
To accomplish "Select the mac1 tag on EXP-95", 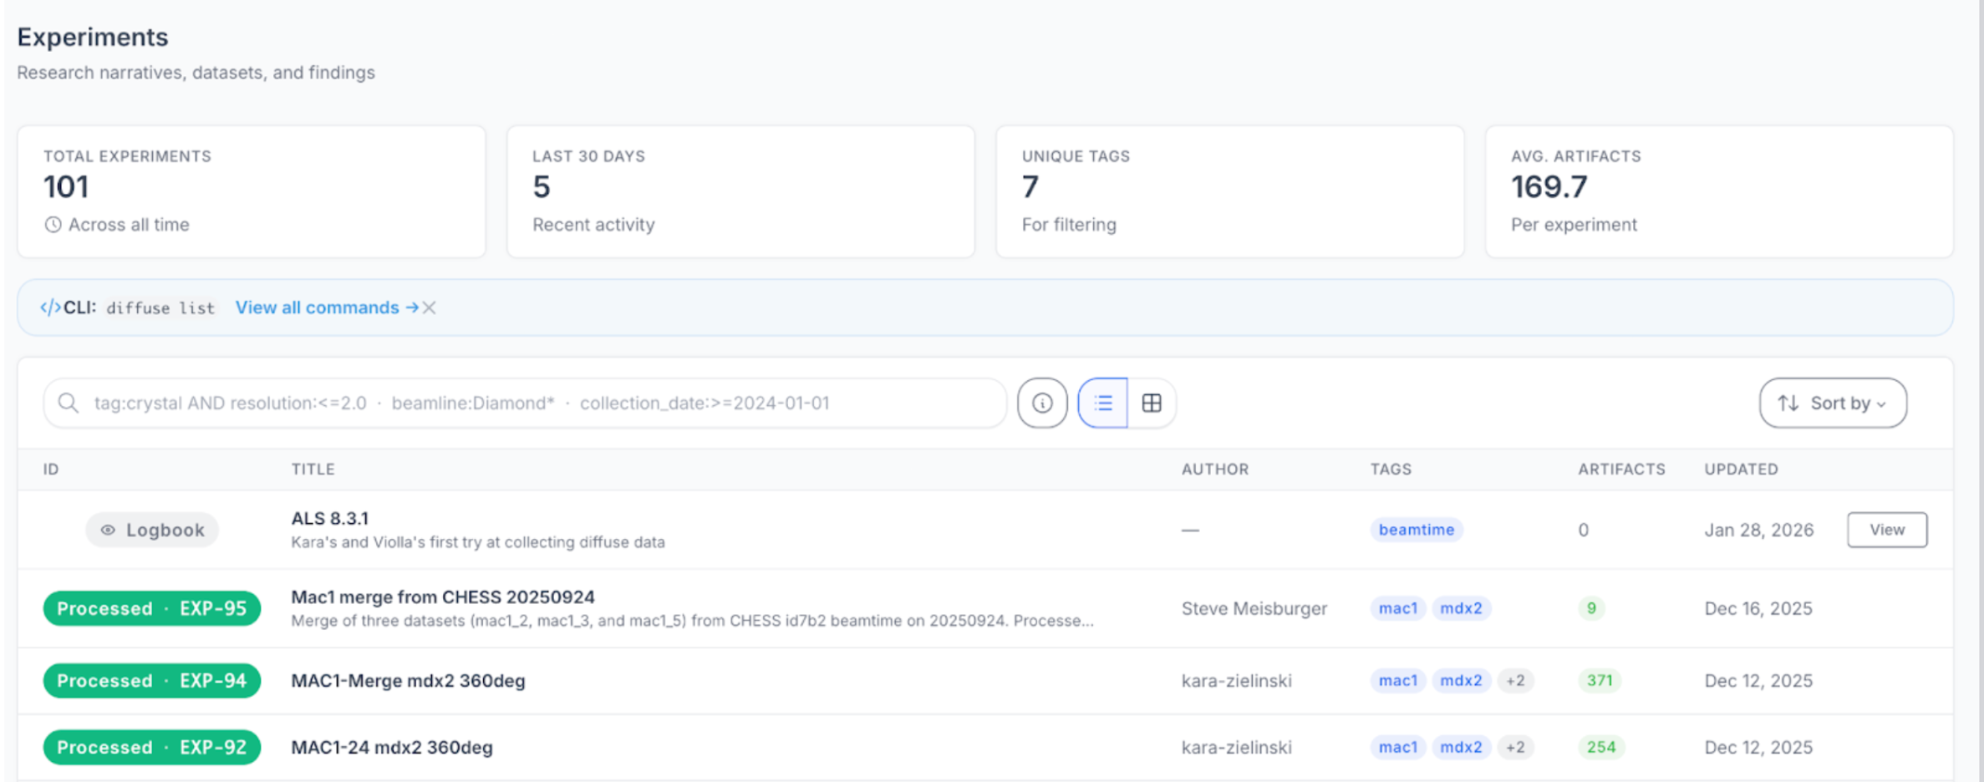I will coord(1397,608).
